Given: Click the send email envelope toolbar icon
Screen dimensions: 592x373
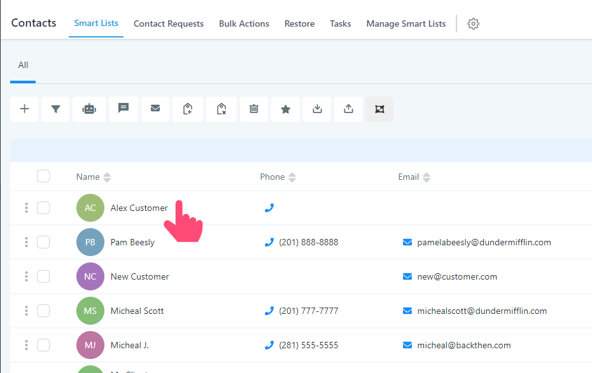Looking at the screenshot, I should [x=155, y=109].
